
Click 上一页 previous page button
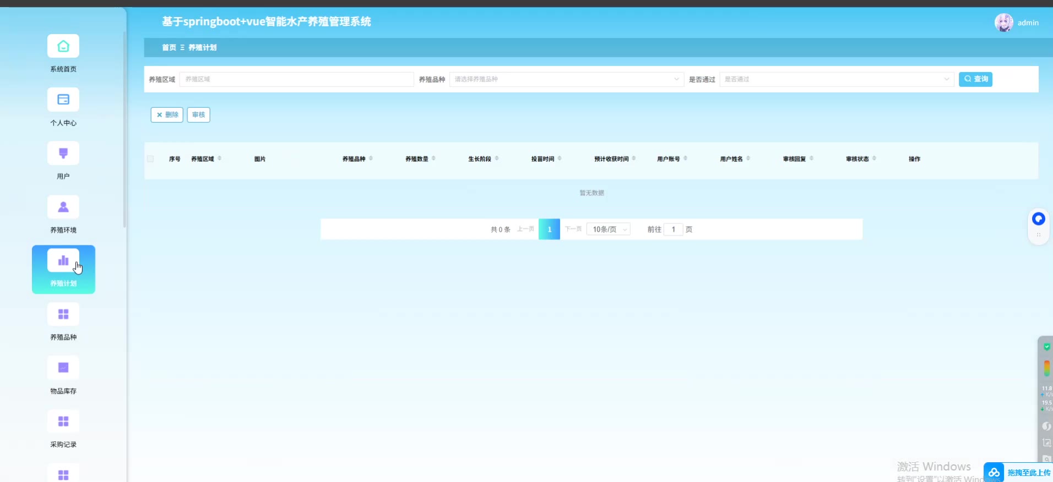pyautogui.click(x=525, y=229)
